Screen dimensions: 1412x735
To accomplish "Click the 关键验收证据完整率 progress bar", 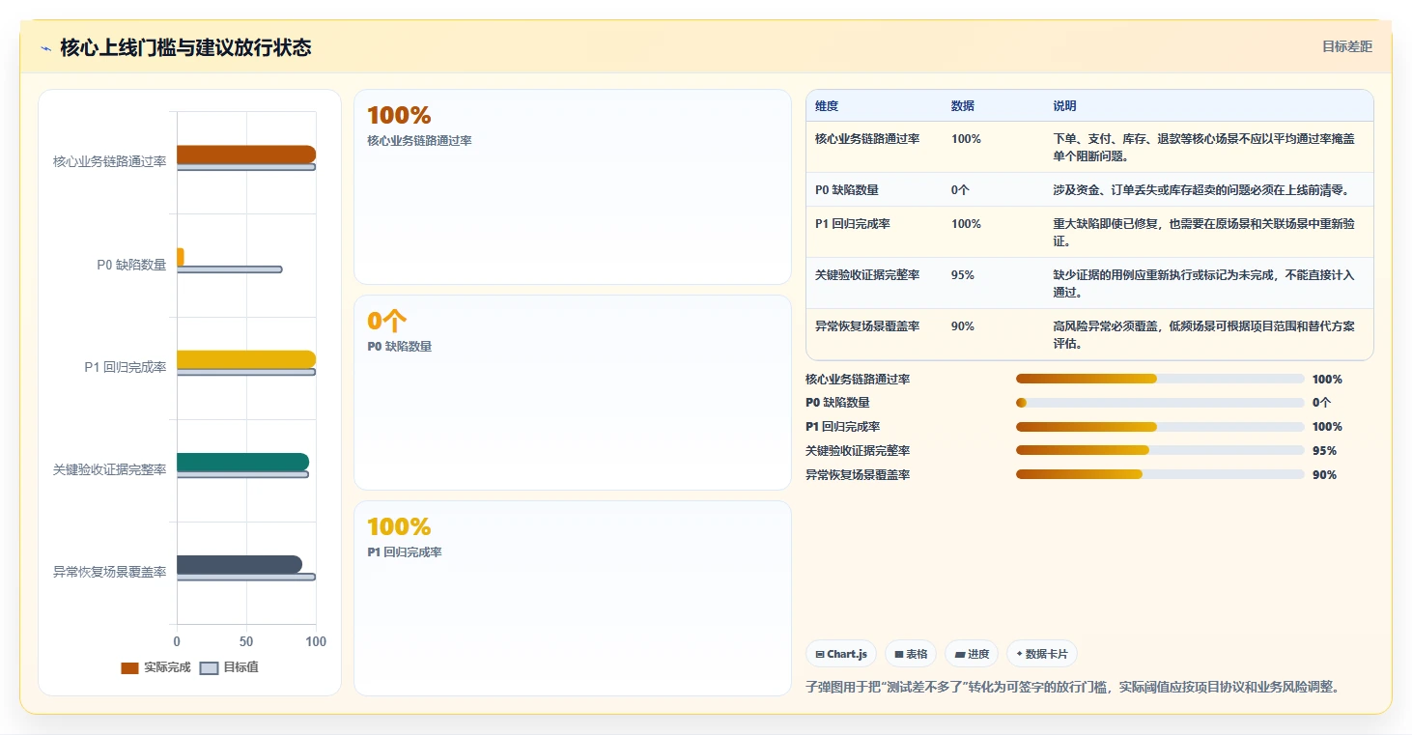I will (1160, 450).
